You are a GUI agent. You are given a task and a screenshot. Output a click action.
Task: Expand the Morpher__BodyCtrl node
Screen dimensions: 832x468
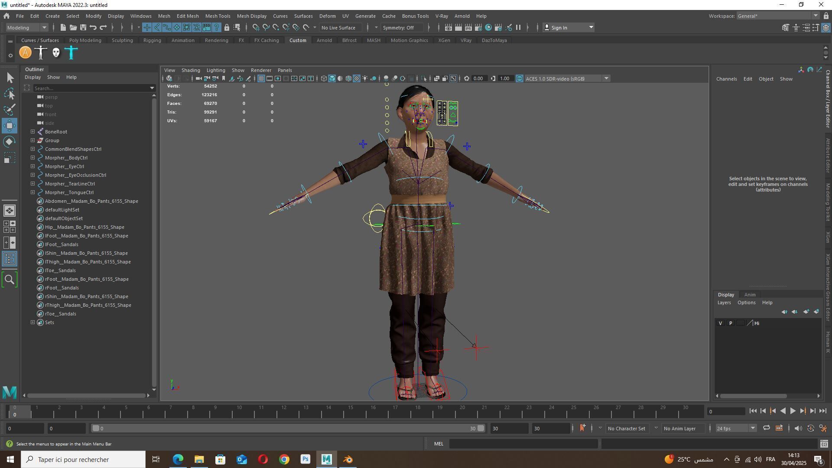click(32, 158)
